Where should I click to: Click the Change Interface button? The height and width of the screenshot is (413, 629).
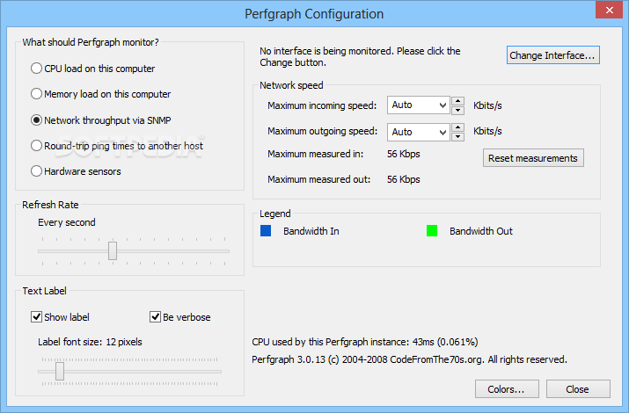552,55
